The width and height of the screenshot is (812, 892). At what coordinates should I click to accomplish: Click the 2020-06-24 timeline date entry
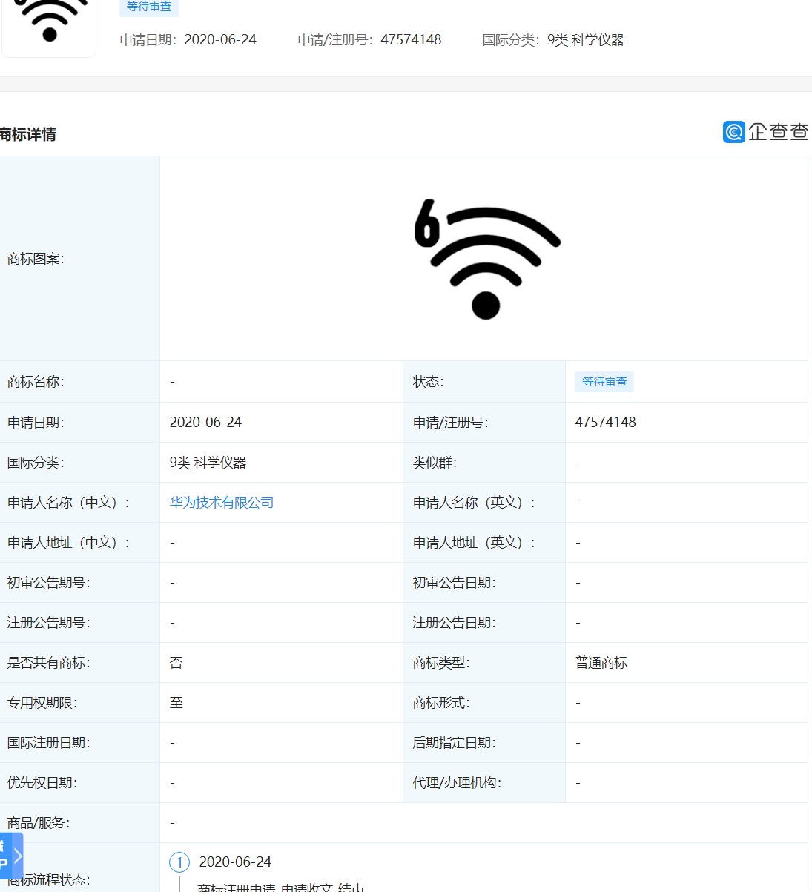point(235,862)
